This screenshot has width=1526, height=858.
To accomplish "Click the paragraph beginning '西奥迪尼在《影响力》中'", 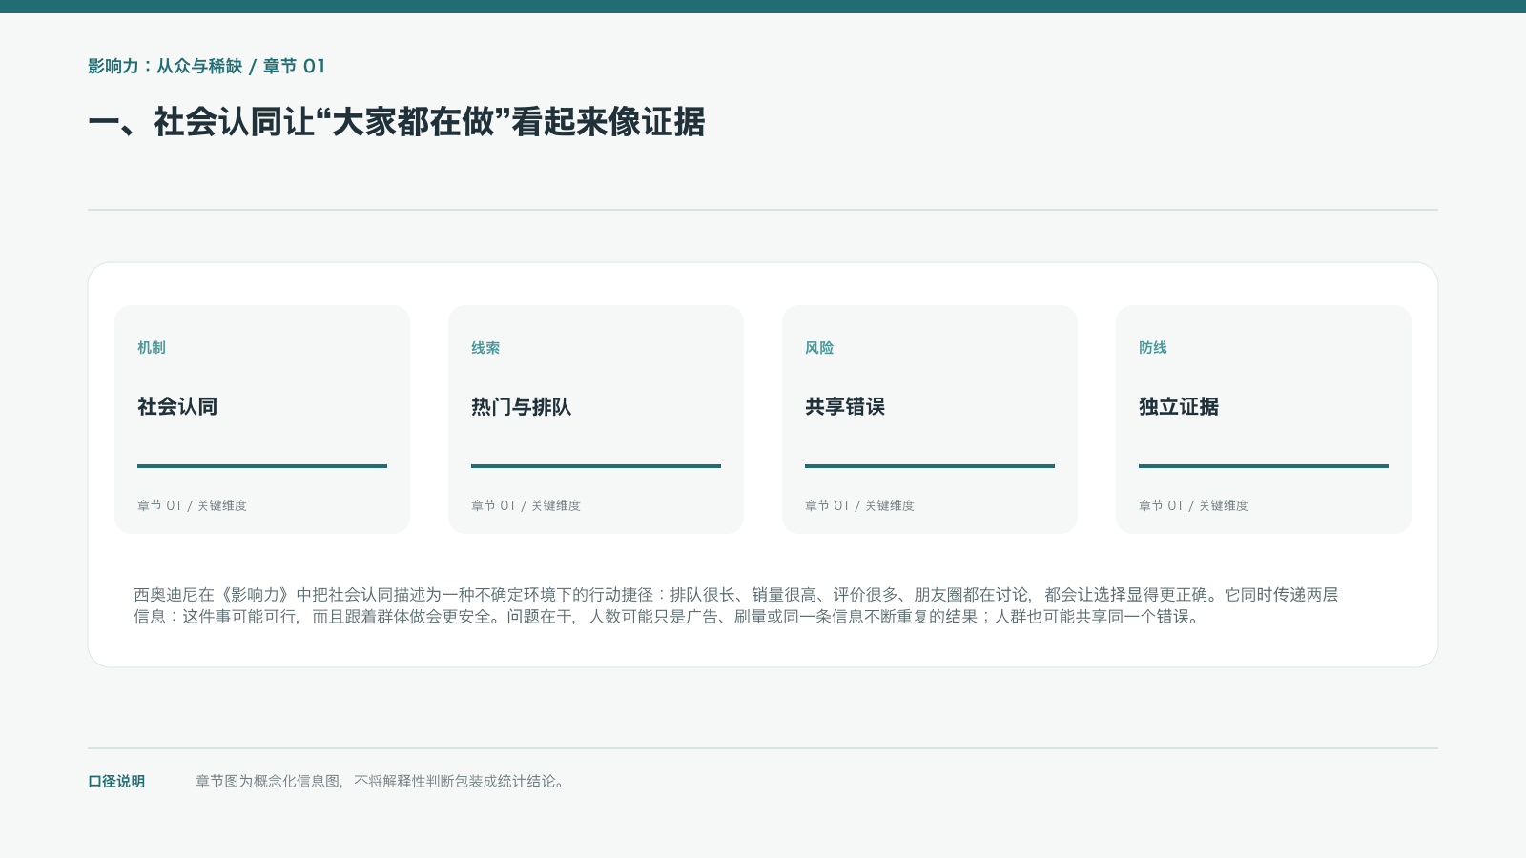I will (736, 605).
